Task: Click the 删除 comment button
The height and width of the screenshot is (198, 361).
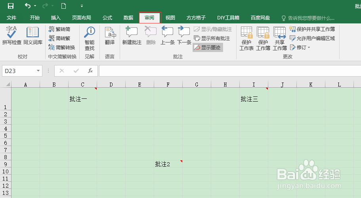Action: pyautogui.click(x=151, y=35)
